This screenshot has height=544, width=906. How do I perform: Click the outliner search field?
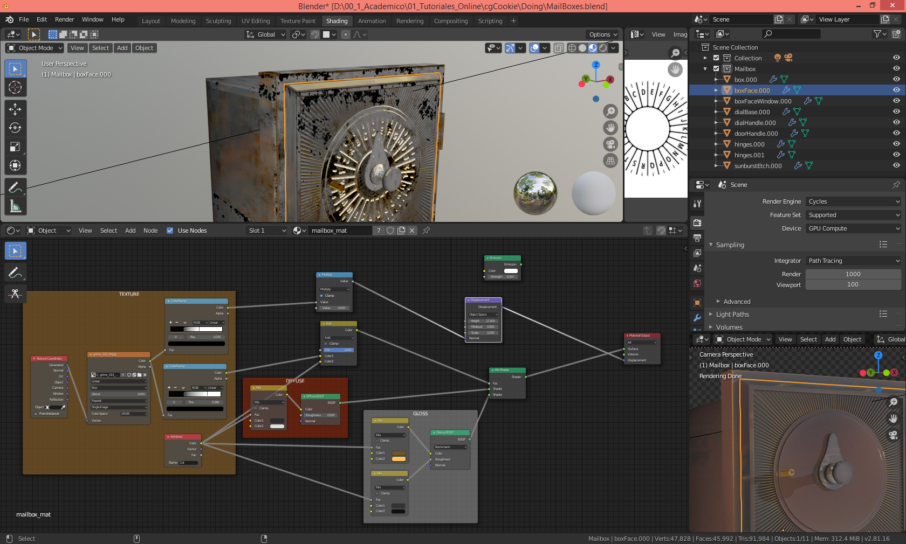[x=791, y=34]
